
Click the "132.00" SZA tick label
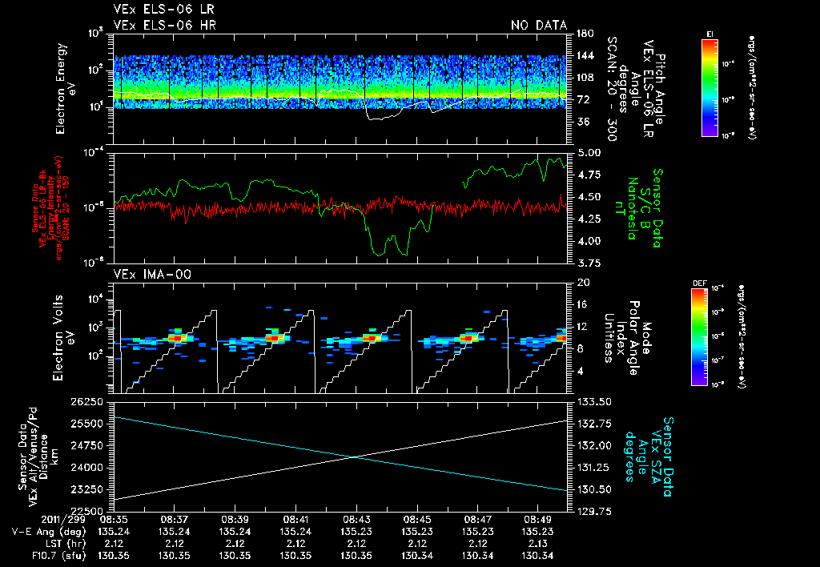(x=594, y=445)
